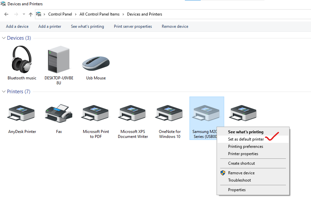Click the Devices and Printers title bar icon

(3, 4)
